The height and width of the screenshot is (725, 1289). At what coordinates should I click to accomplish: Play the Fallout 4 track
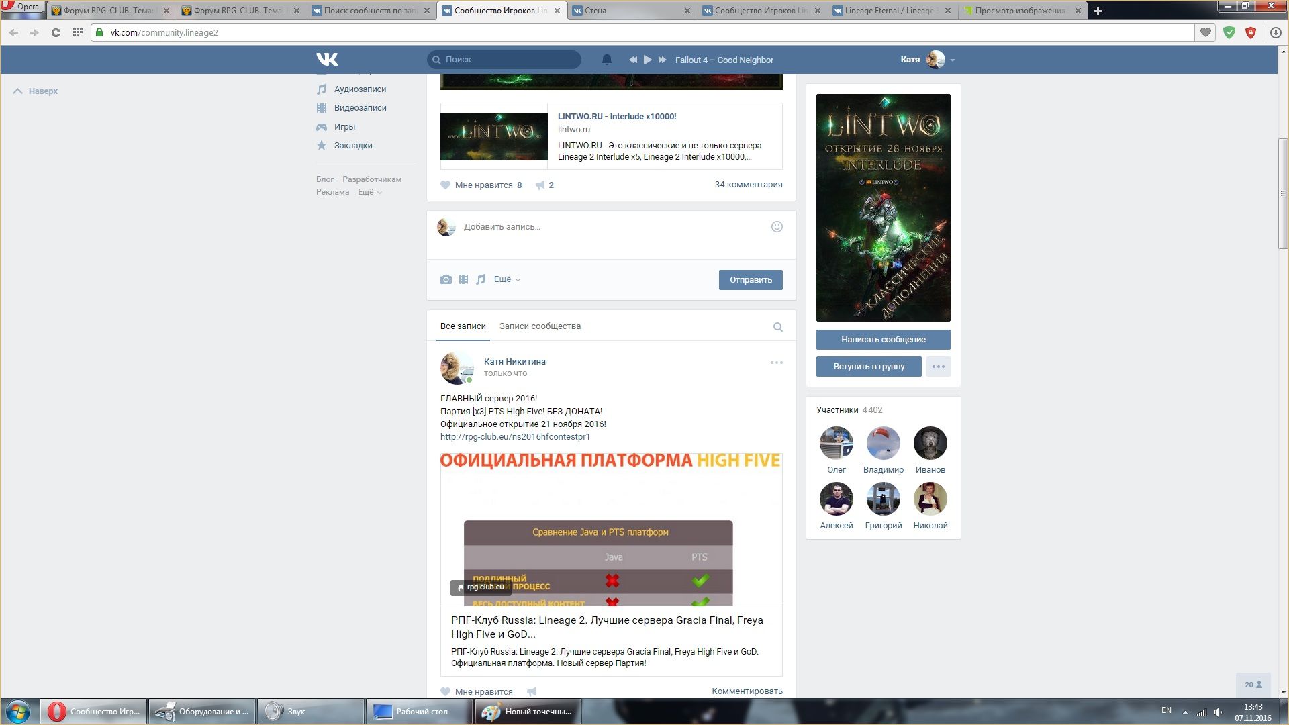point(647,60)
